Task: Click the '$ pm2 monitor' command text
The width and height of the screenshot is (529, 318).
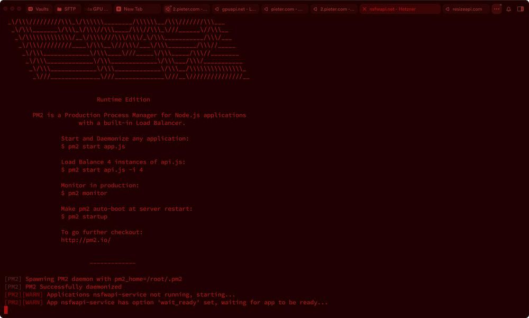Action: tap(84, 193)
